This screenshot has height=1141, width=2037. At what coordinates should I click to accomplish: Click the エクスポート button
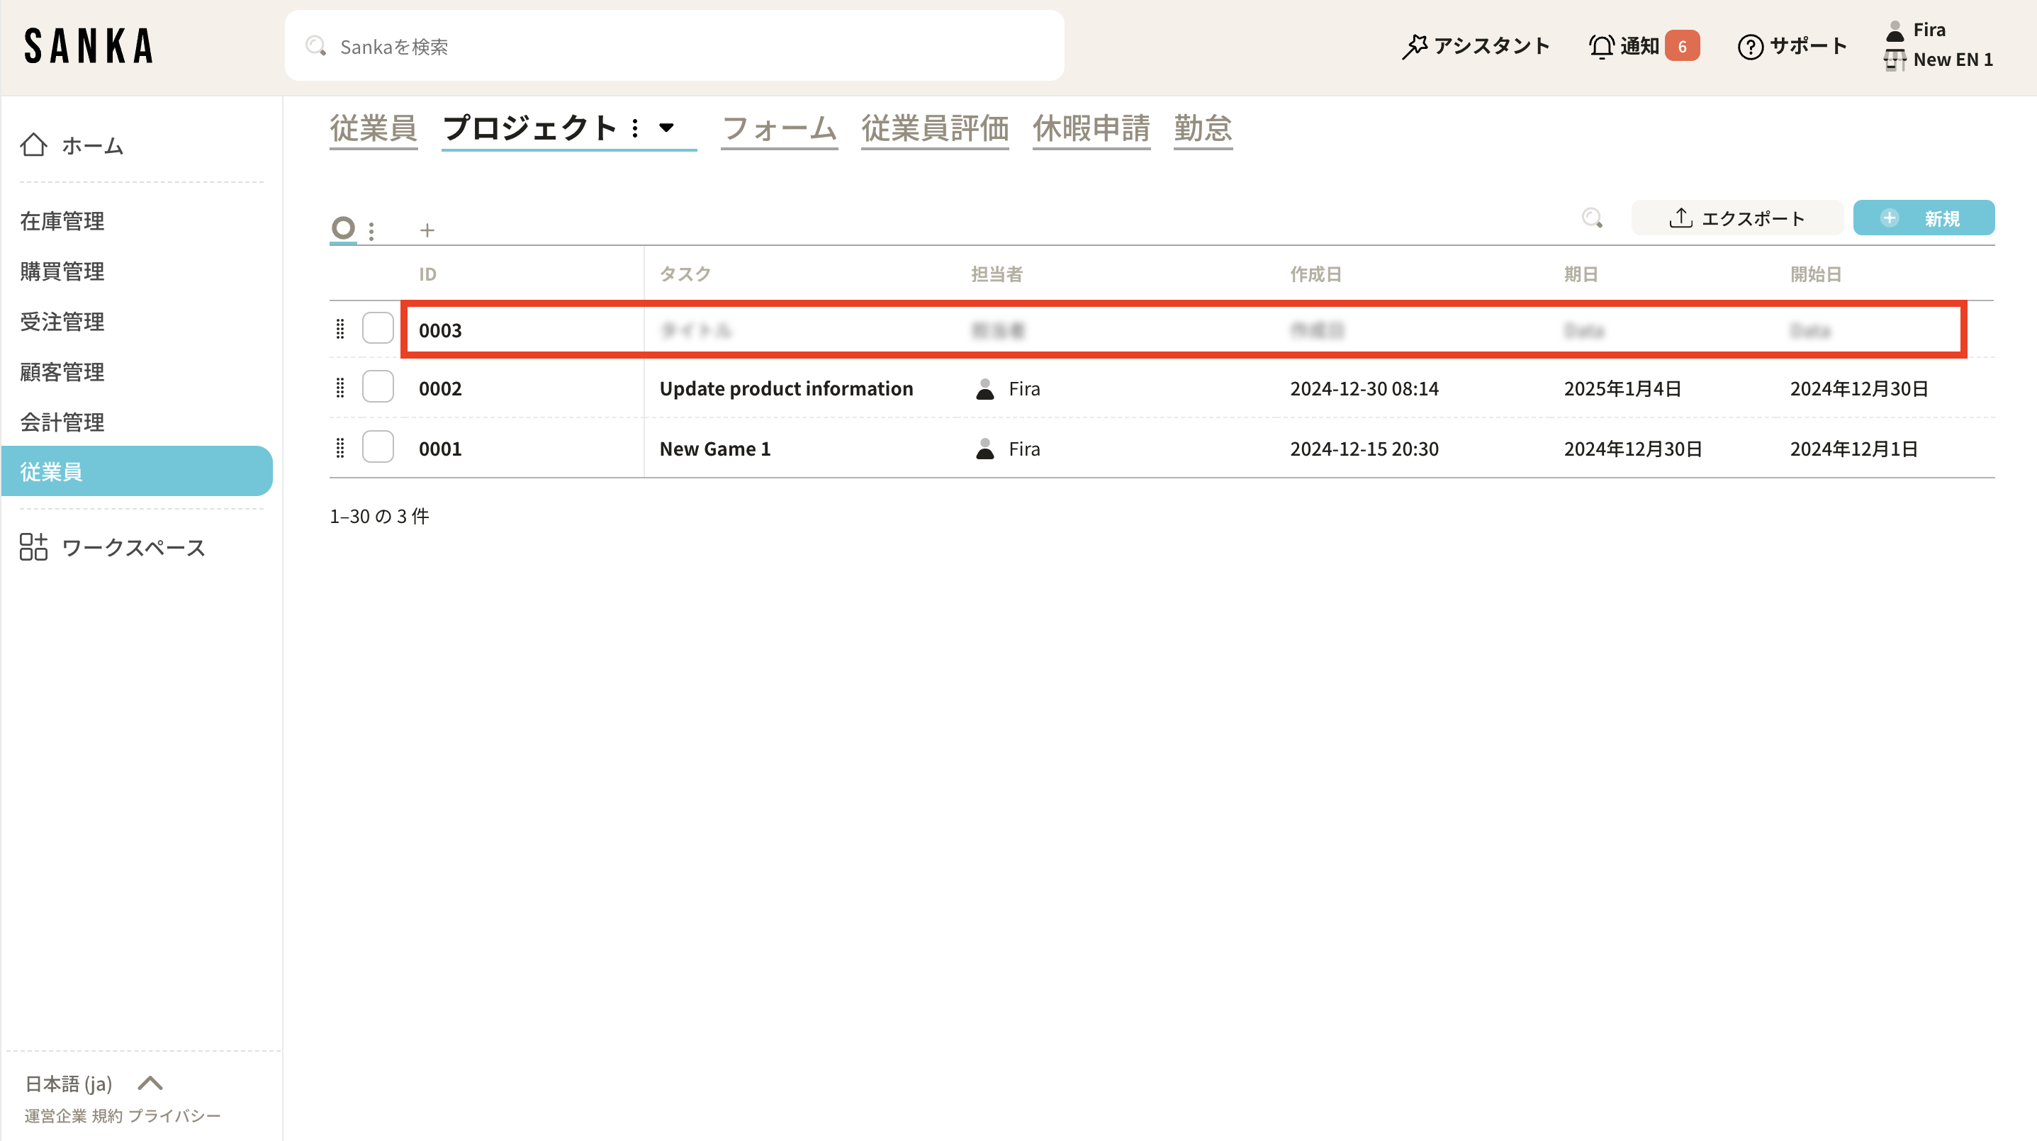[x=1736, y=218]
